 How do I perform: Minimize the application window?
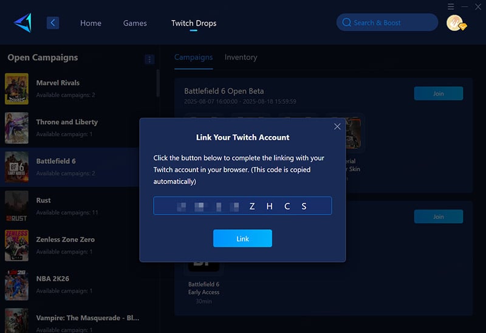464,7
